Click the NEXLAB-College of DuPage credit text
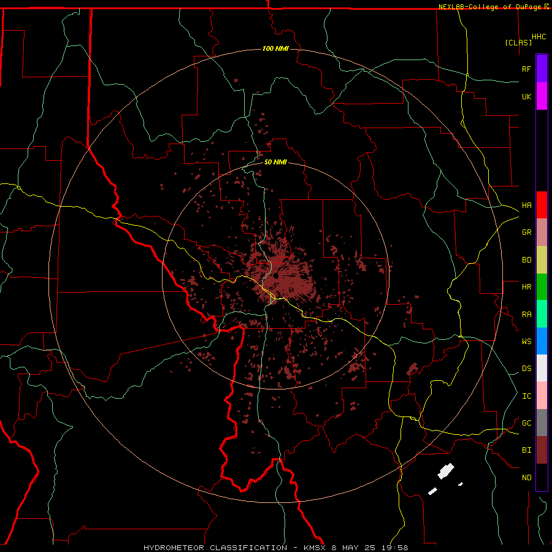 (491, 7)
